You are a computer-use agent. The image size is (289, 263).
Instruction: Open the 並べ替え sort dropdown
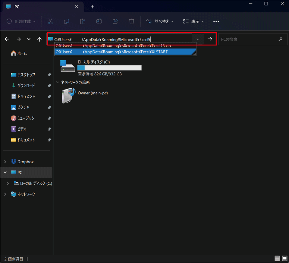coord(160,21)
